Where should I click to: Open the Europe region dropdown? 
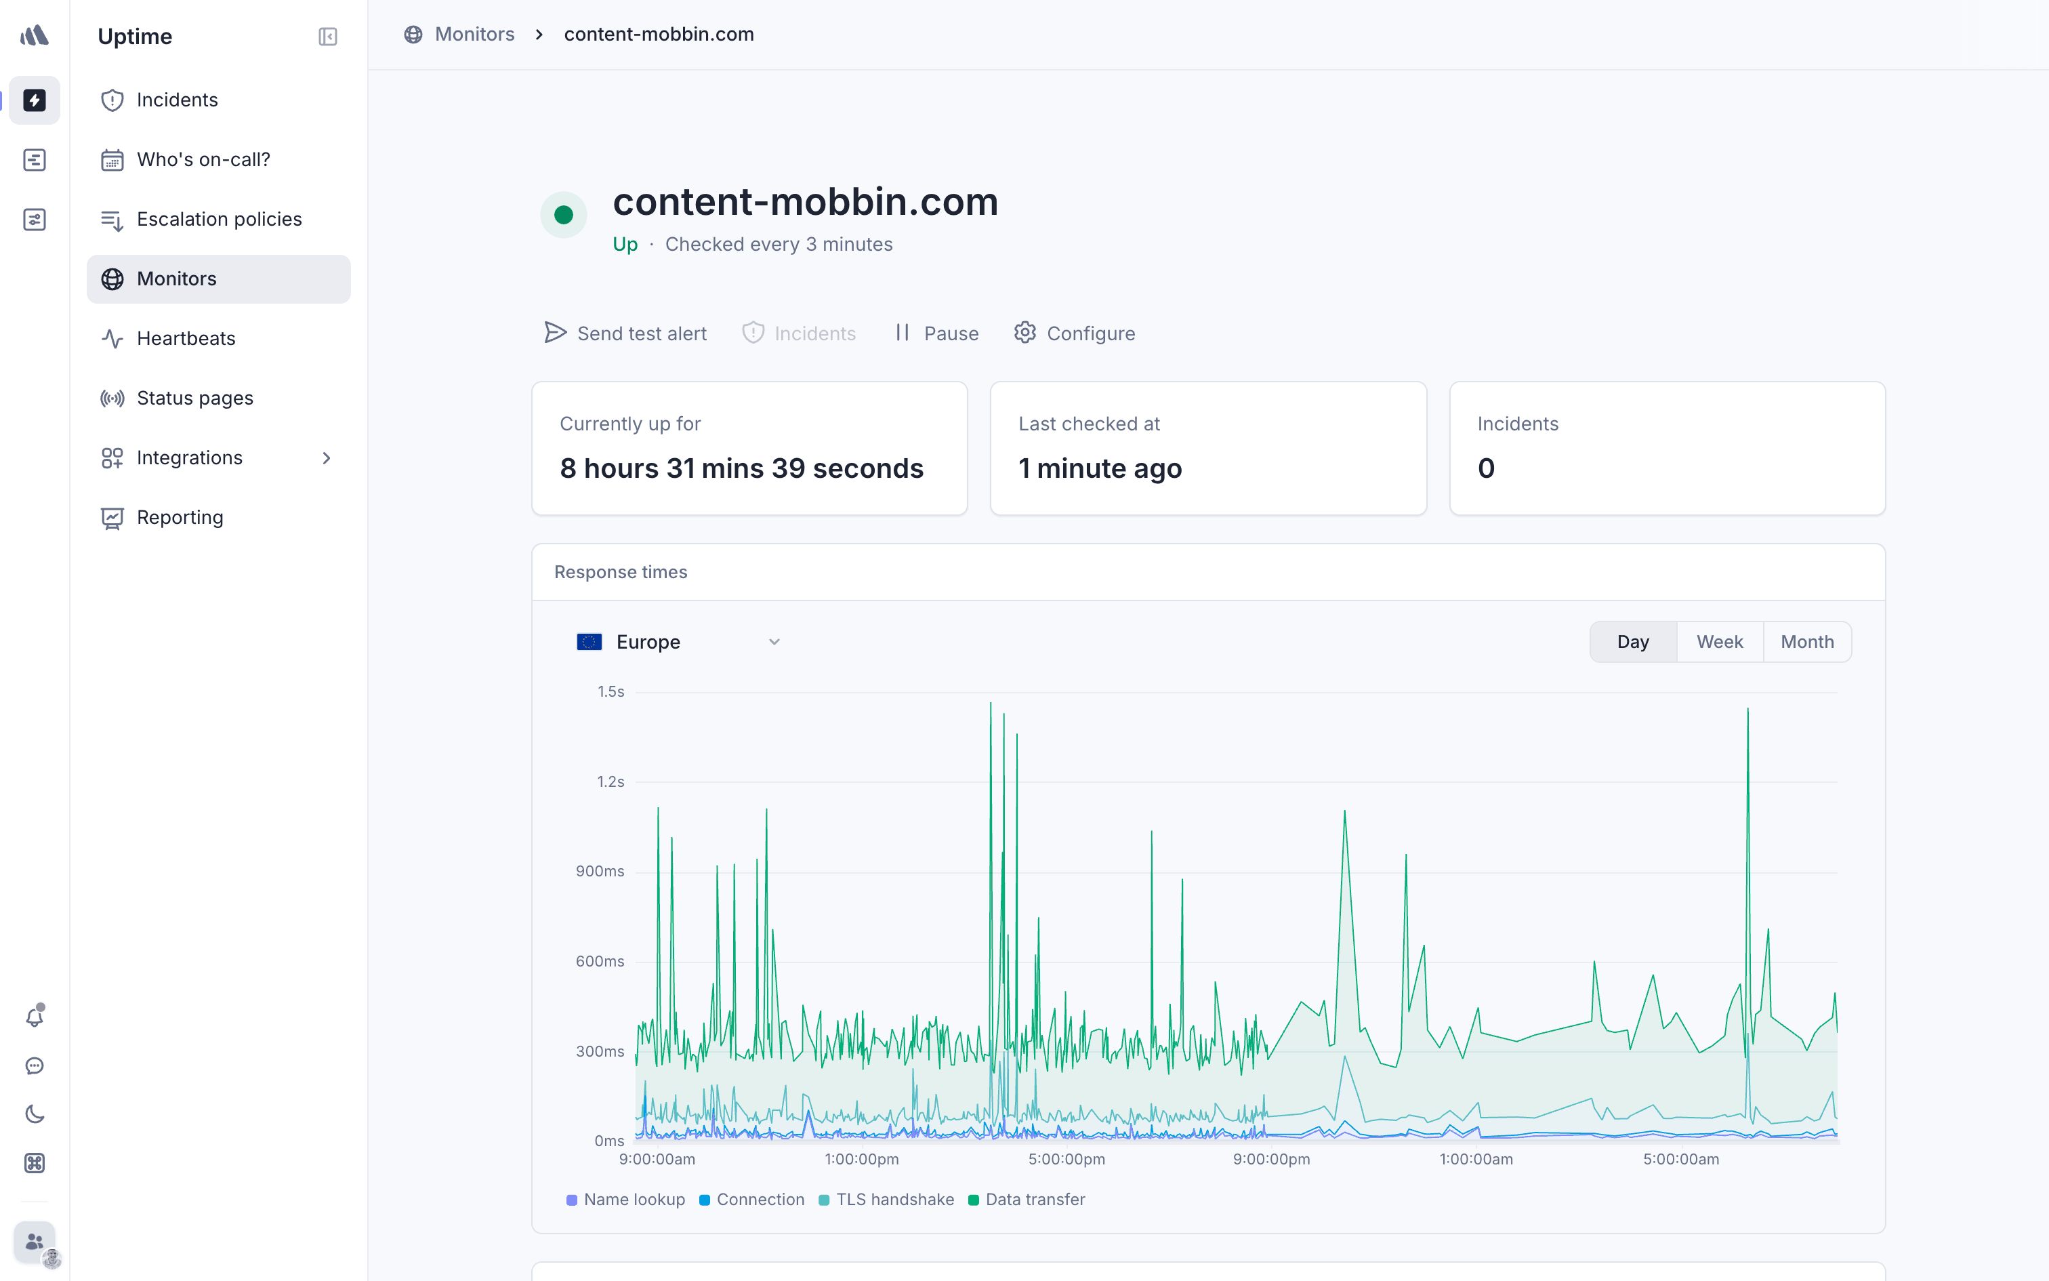(x=678, y=643)
